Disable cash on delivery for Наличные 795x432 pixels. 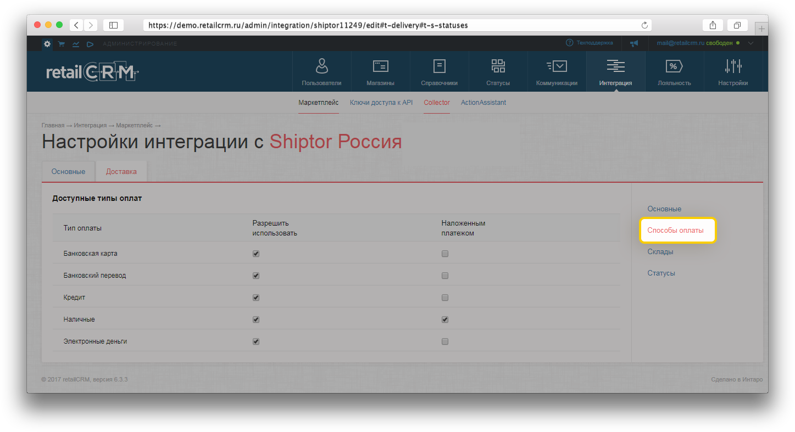(x=445, y=319)
